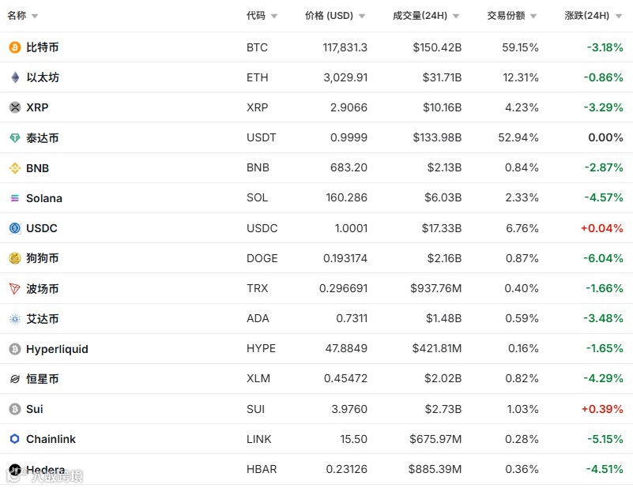Open the Sui coin link
Screen dimensions: 633x488
(35, 409)
